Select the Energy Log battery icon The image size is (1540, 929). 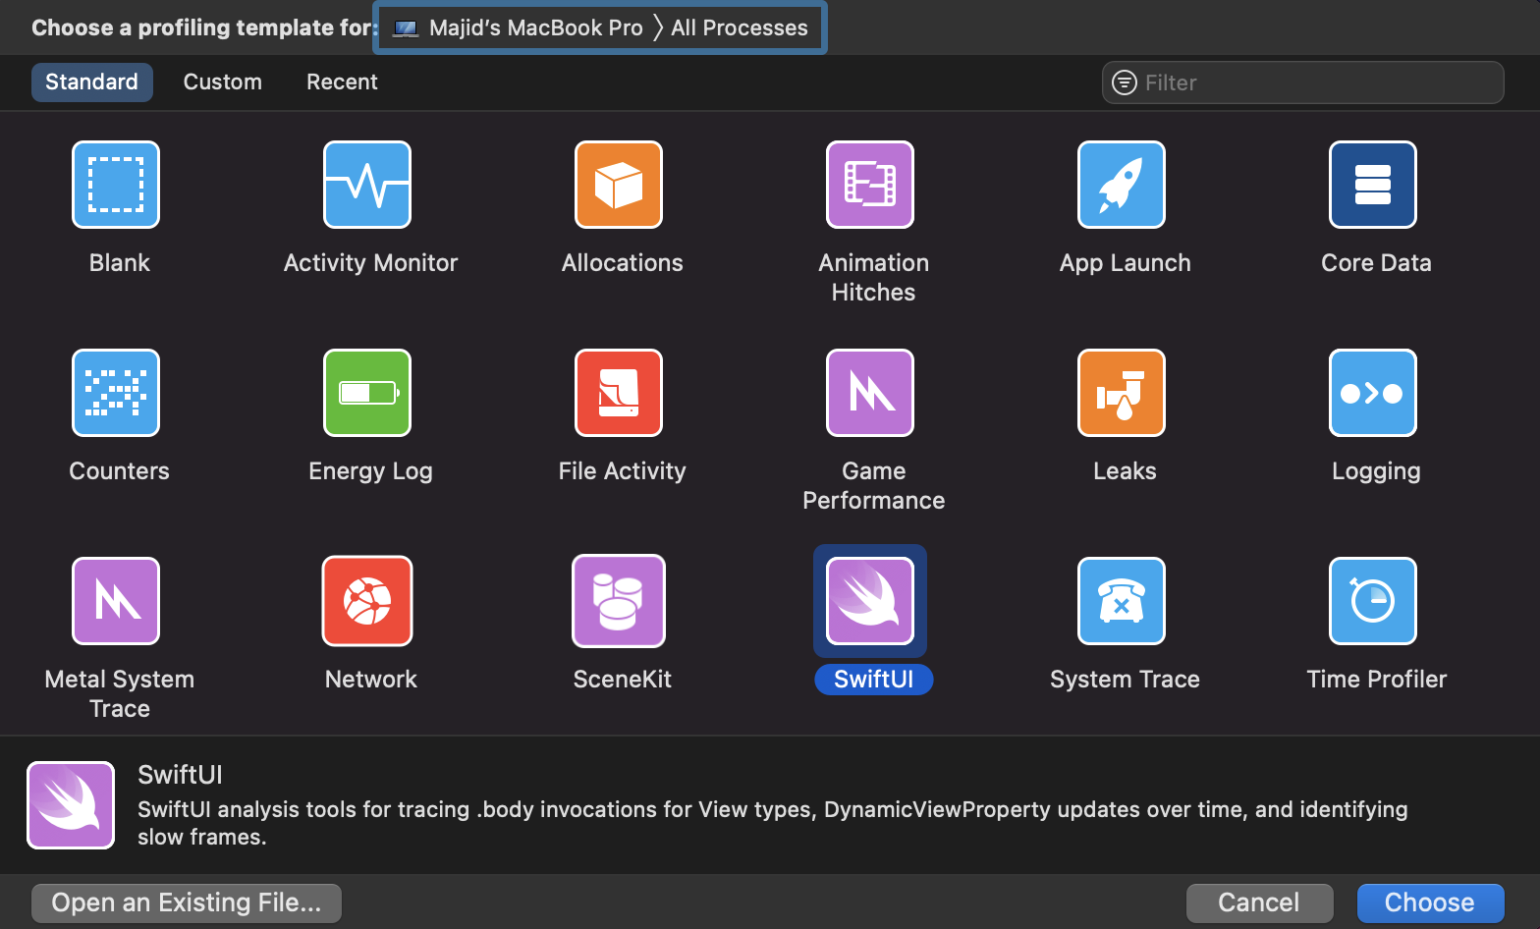[367, 393]
